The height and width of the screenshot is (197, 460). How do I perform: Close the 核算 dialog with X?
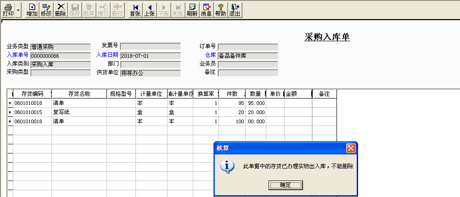pyautogui.click(x=351, y=148)
